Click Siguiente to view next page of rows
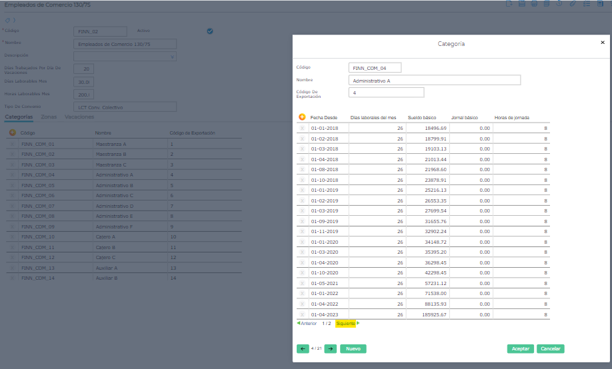The width and height of the screenshot is (612, 369). tap(345, 324)
